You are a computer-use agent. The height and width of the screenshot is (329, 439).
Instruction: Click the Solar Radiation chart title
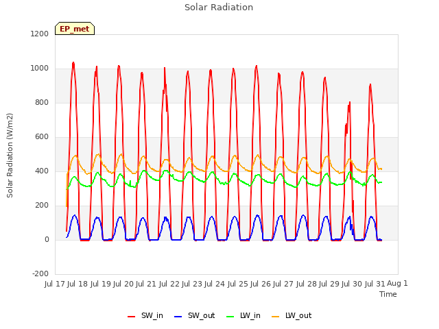click(219, 8)
